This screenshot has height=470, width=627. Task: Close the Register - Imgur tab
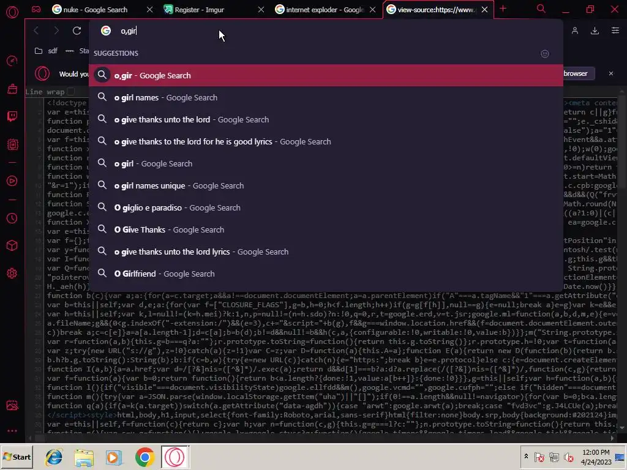point(261,9)
